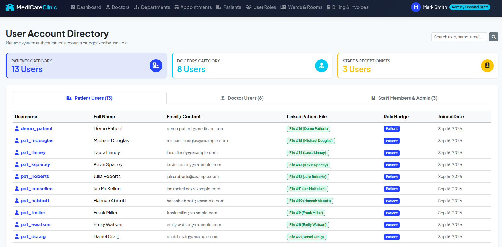Open File #7 (Daniel Craig) badge
Screen dimensions: 502x247
307,237
